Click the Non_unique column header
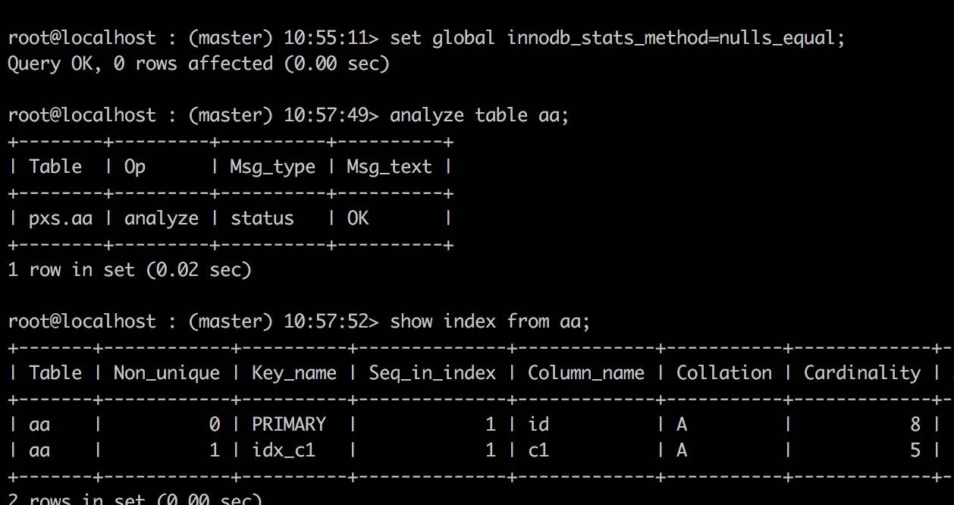The image size is (954, 505). pyautogui.click(x=166, y=373)
